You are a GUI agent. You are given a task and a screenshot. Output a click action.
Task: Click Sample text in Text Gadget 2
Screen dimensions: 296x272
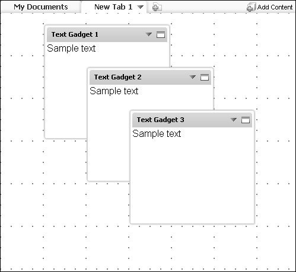coord(114,91)
